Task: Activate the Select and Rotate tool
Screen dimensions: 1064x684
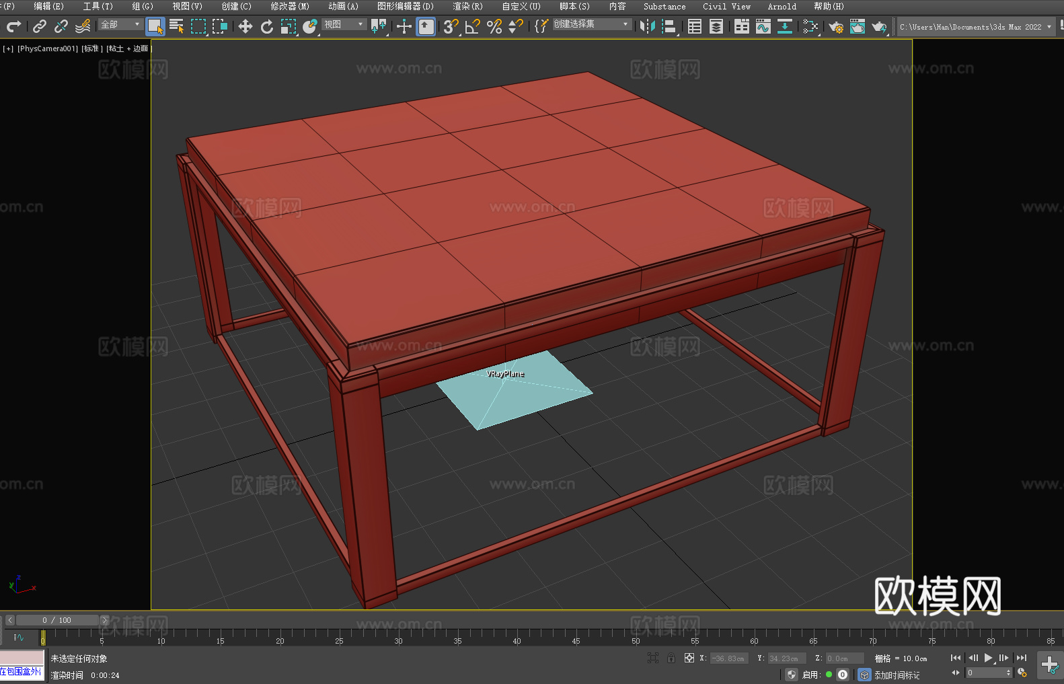Action: pos(267,26)
